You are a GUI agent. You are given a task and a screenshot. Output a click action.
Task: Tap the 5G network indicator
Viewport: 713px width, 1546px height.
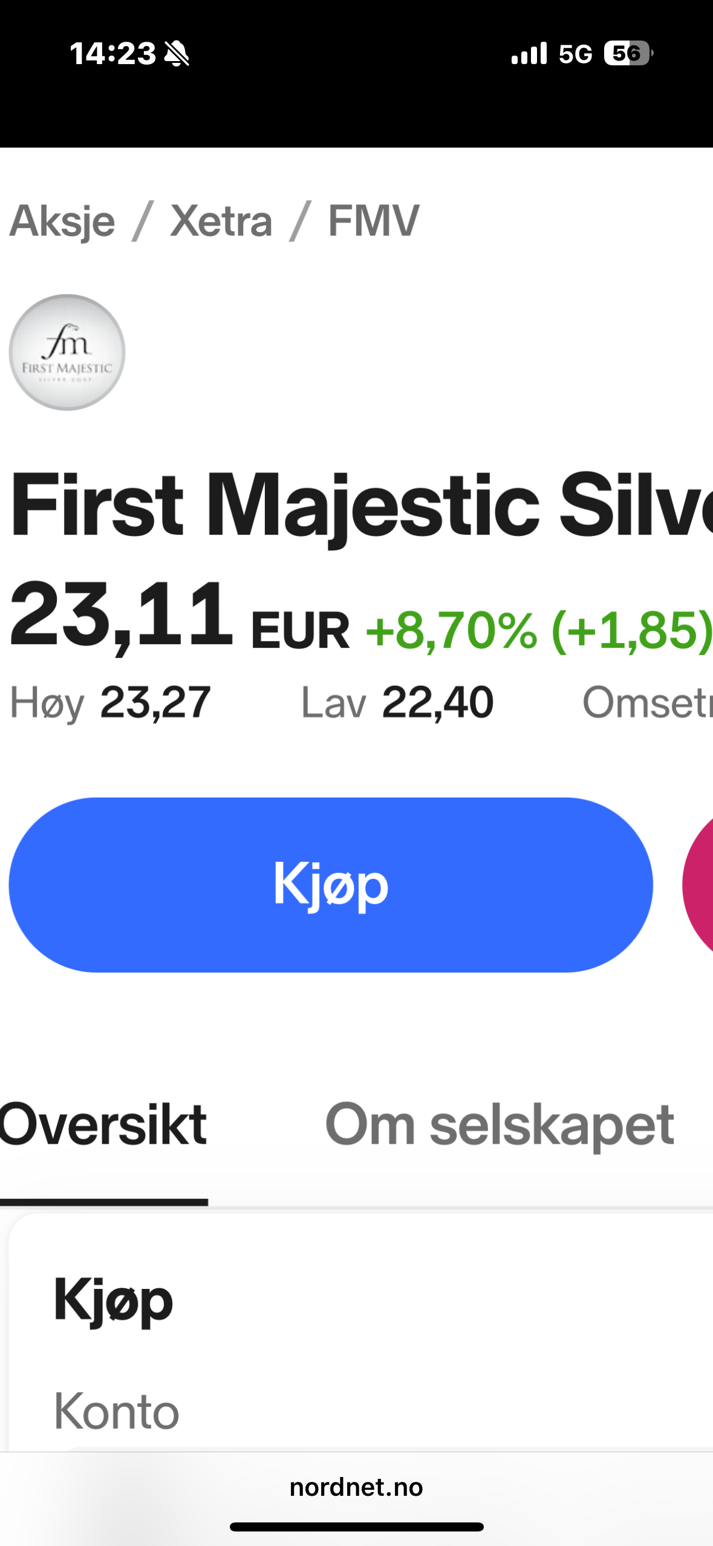point(575,54)
